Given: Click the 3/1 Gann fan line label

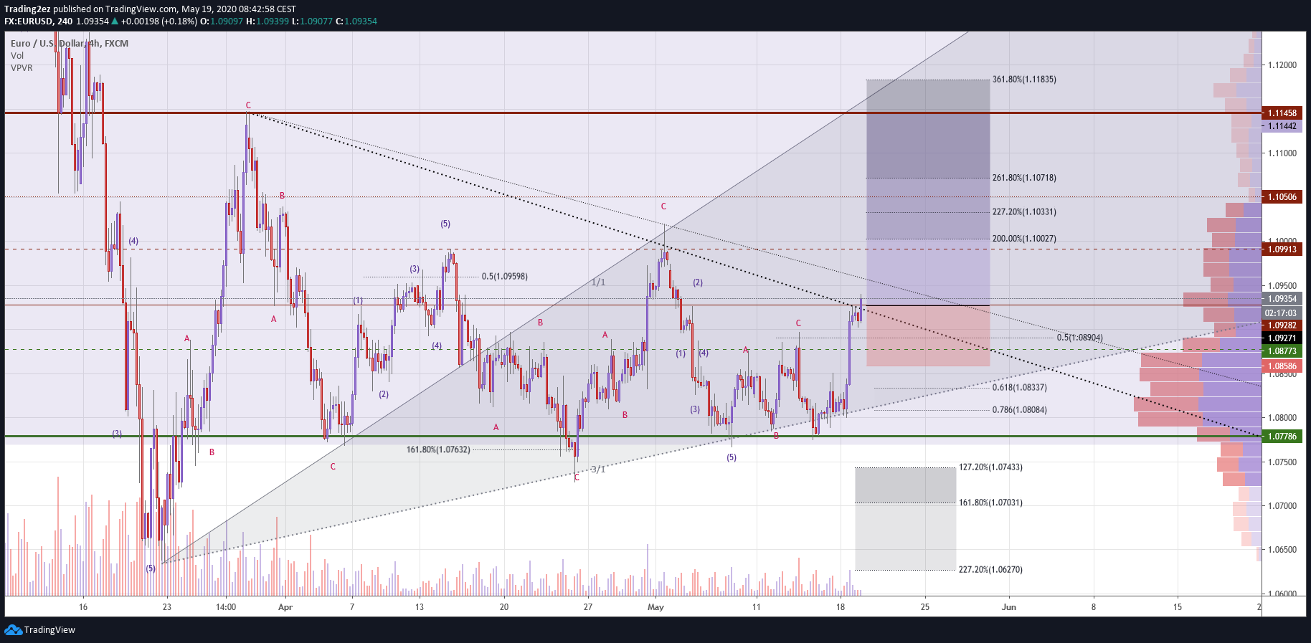Looking at the screenshot, I should tap(598, 470).
